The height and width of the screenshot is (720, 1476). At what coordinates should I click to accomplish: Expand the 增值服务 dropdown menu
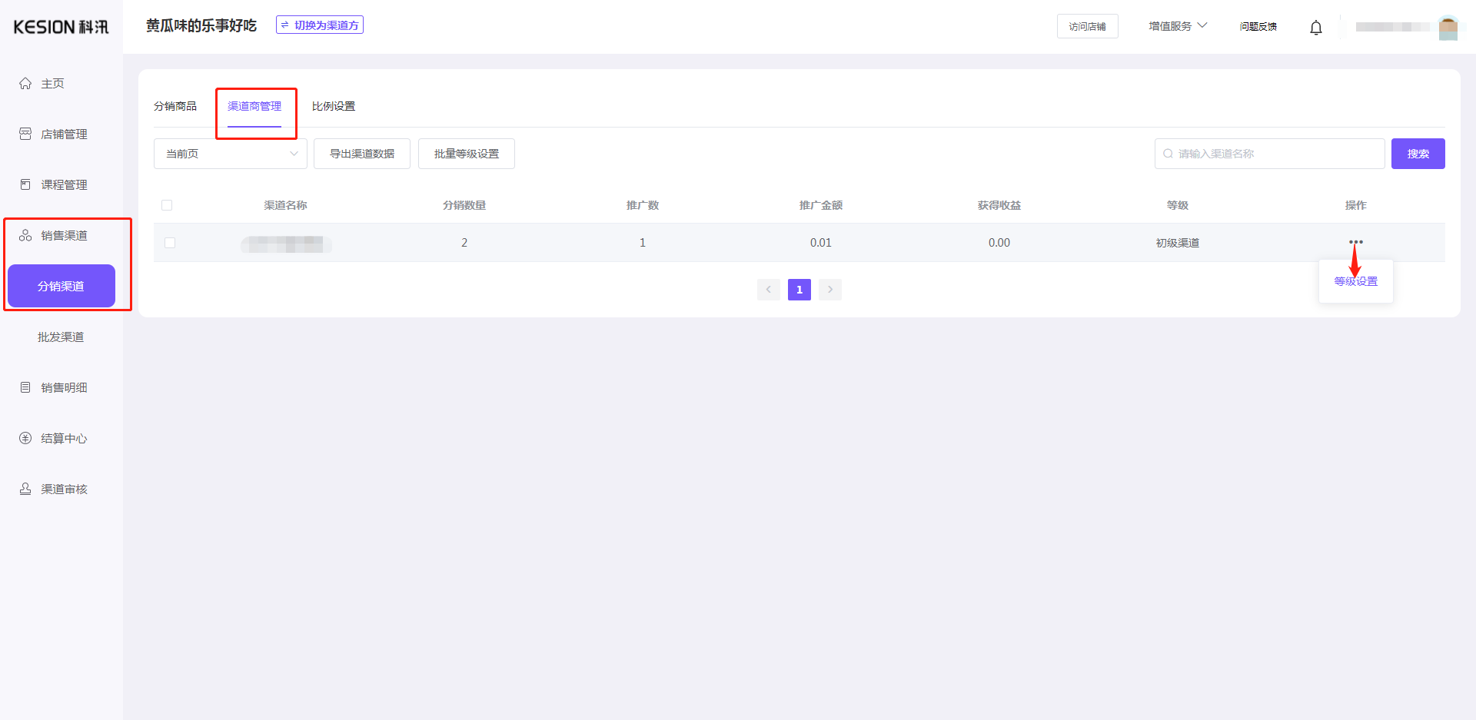(x=1177, y=26)
